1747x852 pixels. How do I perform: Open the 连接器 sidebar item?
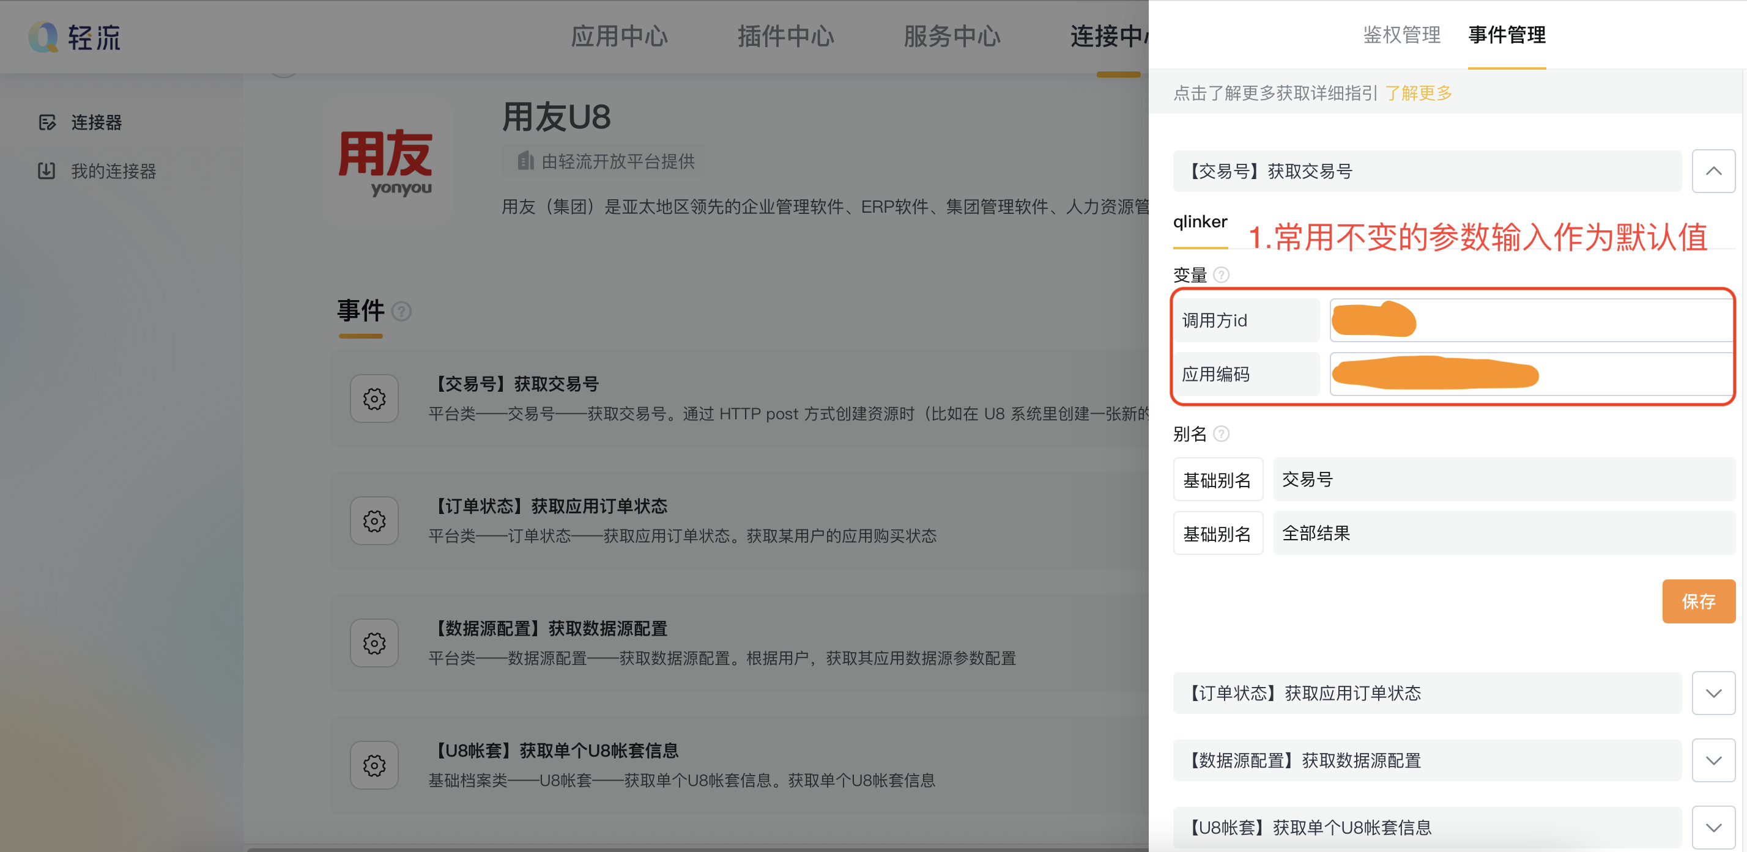80,123
